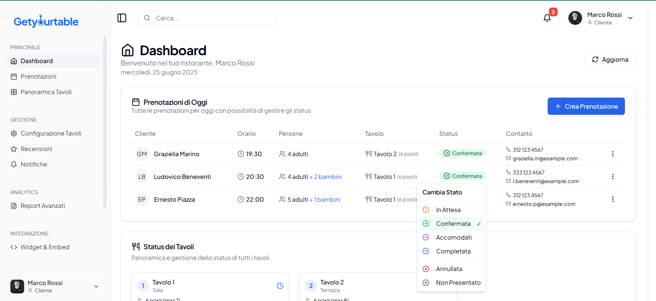The image size is (656, 301).
Task: Click the phone number 333 123 4567
Action: 528,172
